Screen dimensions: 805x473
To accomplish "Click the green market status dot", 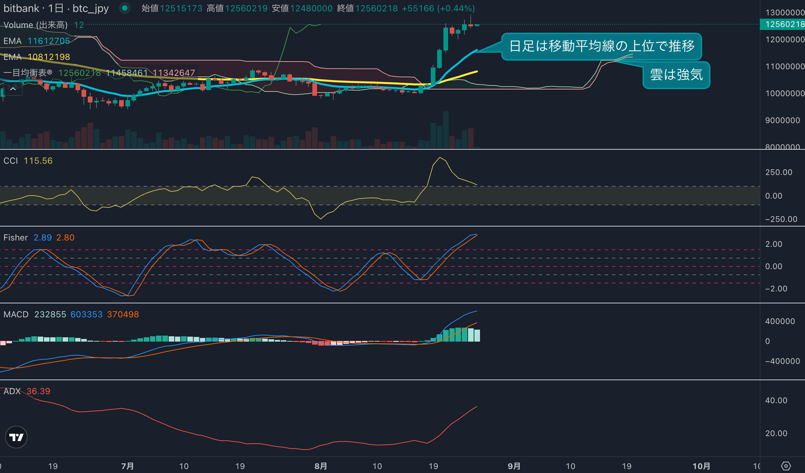I will pos(125,8).
